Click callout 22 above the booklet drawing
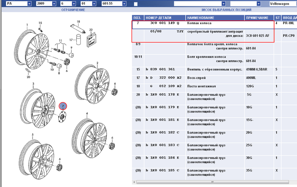Viewport: 297px width, 187px height. (91, 30)
